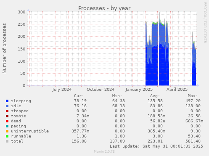The height and width of the screenshot is (156, 209).
Task: Click the 'runnable' legend label
Action: [x=21, y=136]
